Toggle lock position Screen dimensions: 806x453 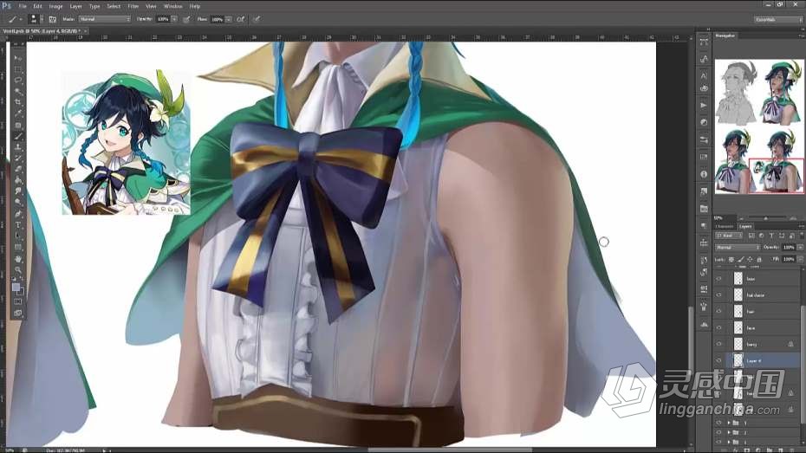(750, 259)
